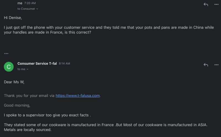
Task: Click the Hi Denise greeting line
Action: (x=13, y=18)
